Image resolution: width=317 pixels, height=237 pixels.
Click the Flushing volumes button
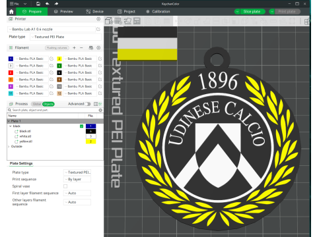[57, 48]
